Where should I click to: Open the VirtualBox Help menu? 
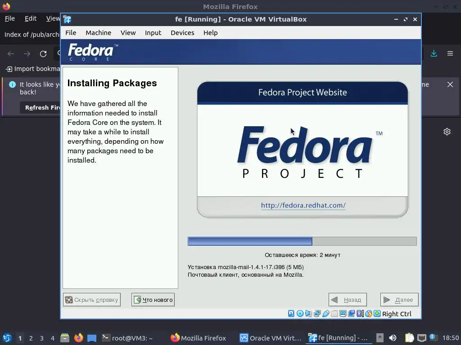point(211,33)
